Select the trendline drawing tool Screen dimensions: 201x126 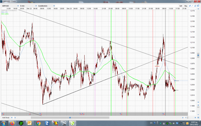[192, 6]
